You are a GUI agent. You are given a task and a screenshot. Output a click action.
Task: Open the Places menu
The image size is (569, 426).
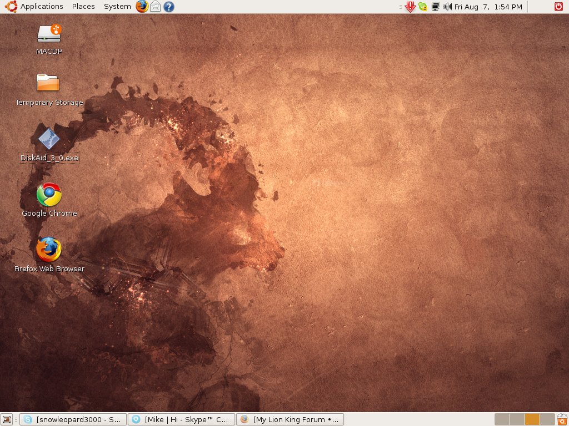tap(83, 7)
